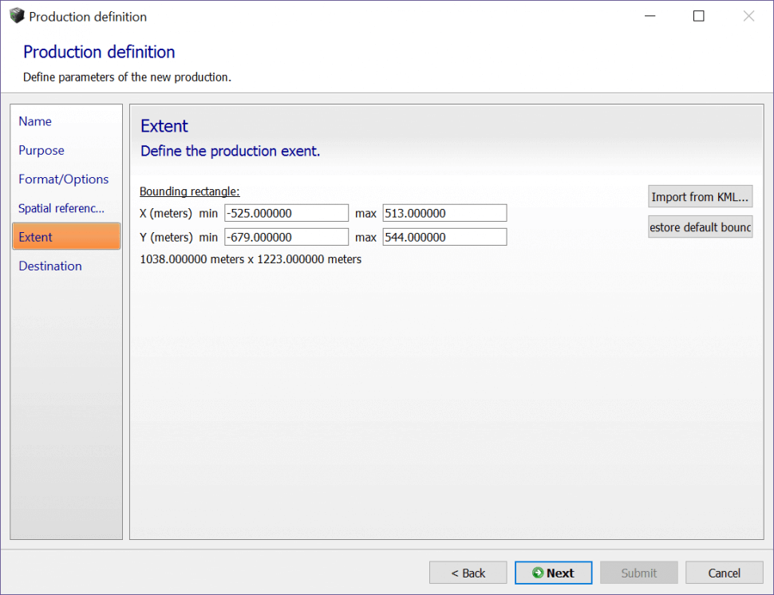
Task: Click the X min field showing -525.000000
Action: [286, 213]
